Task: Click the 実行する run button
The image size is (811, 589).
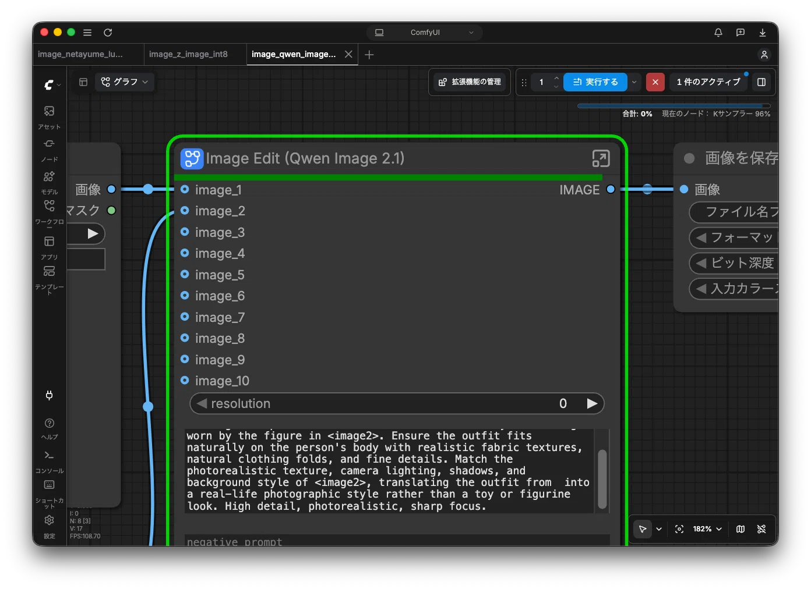Action: (x=595, y=82)
